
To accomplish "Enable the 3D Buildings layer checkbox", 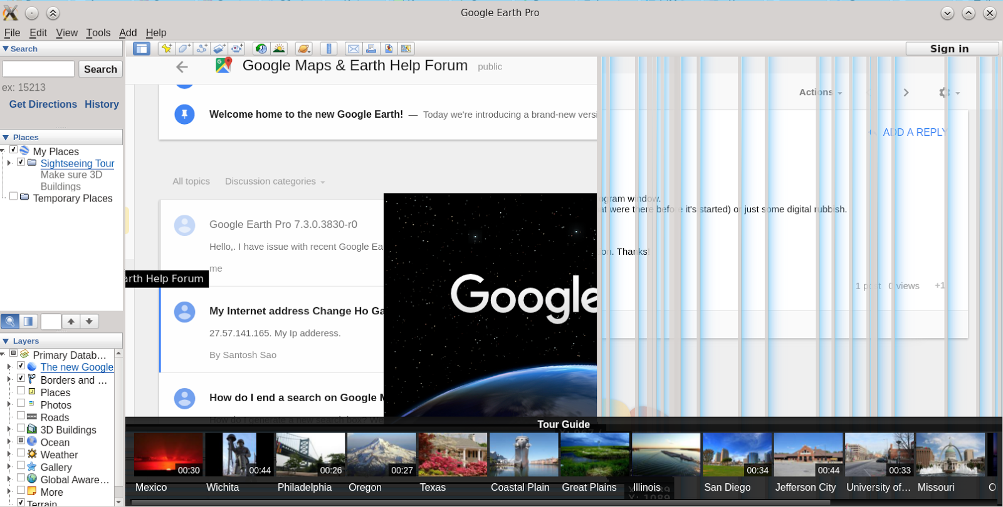I will [21, 428].
